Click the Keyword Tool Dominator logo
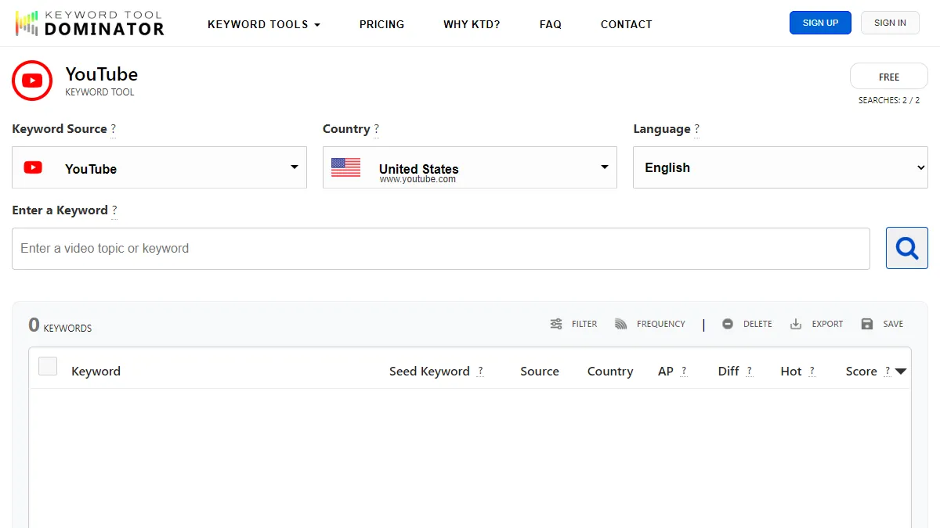The width and height of the screenshot is (940, 528). [89, 23]
